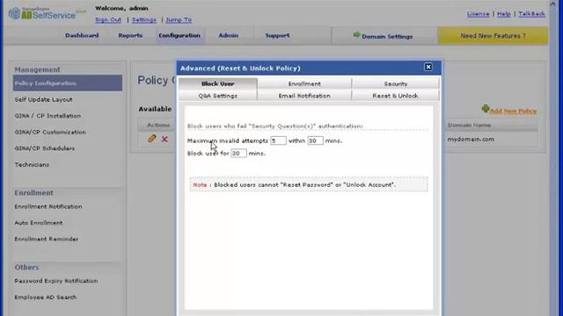Select Self Update Layout in sidebar

(x=43, y=99)
